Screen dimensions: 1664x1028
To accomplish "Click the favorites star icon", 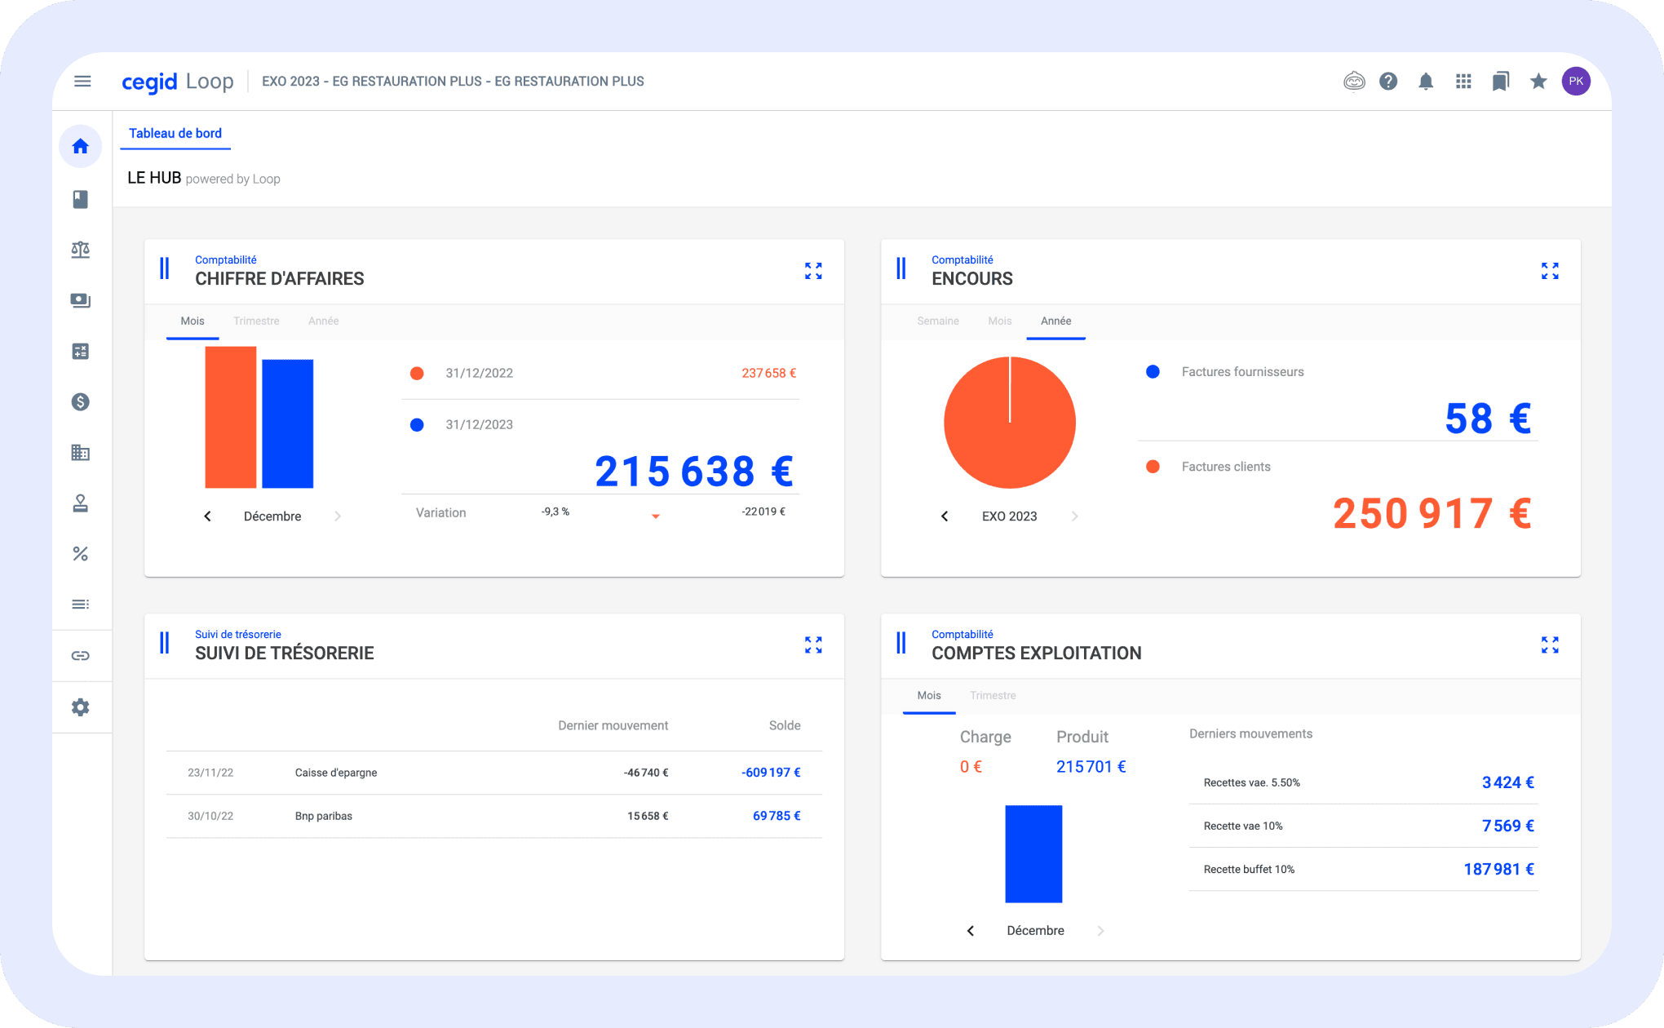I will pos(1538,82).
